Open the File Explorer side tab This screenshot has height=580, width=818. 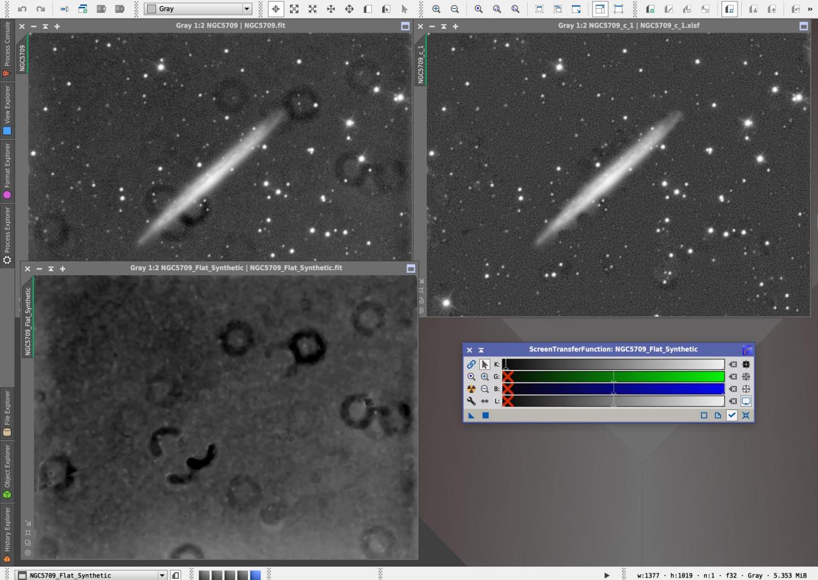click(7, 413)
